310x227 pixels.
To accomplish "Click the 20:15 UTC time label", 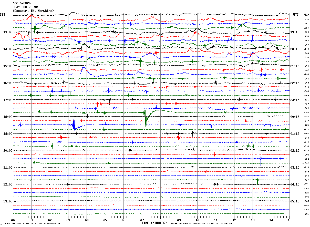I will (x=295, y=49).
